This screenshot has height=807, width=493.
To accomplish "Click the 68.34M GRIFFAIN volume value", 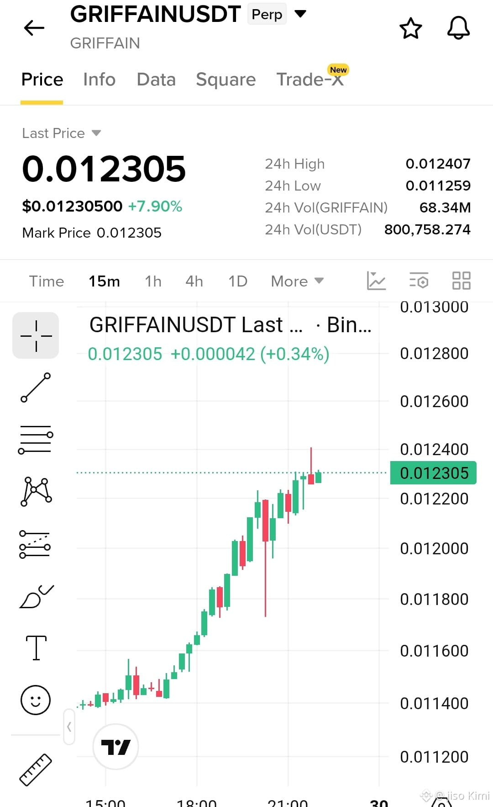I will [445, 207].
